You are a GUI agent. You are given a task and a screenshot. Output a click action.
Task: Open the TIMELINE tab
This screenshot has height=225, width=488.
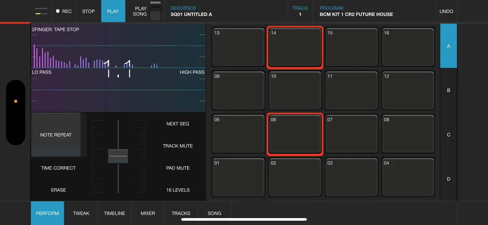(115, 213)
